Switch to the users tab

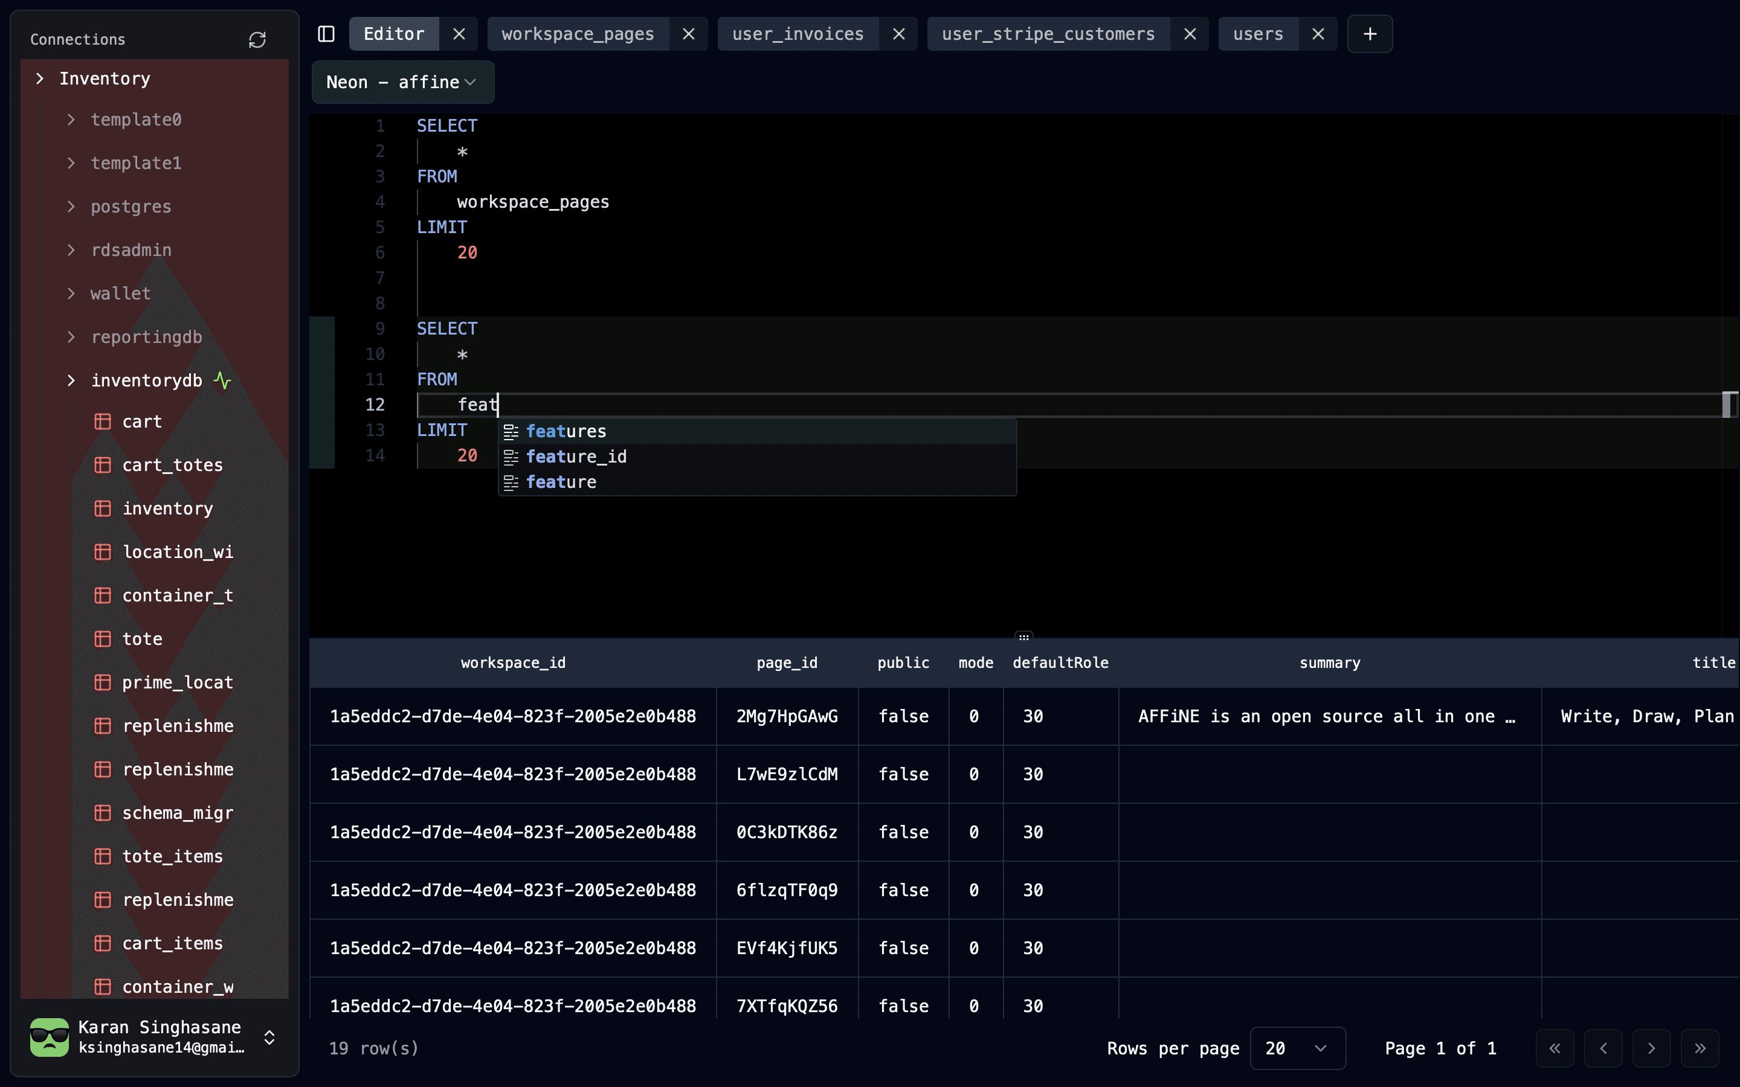tap(1257, 34)
